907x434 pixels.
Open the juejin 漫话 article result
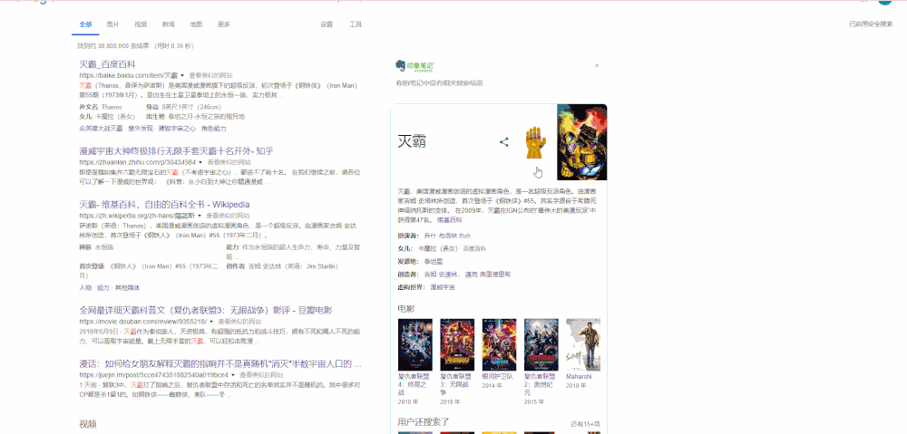coord(220,363)
